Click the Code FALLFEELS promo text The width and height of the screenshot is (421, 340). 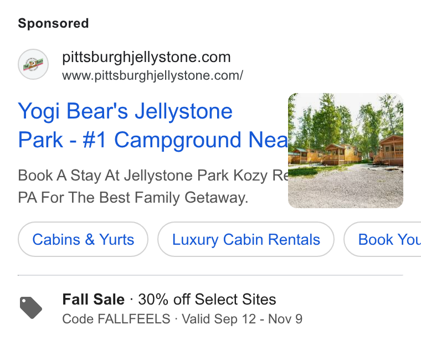[116, 319]
